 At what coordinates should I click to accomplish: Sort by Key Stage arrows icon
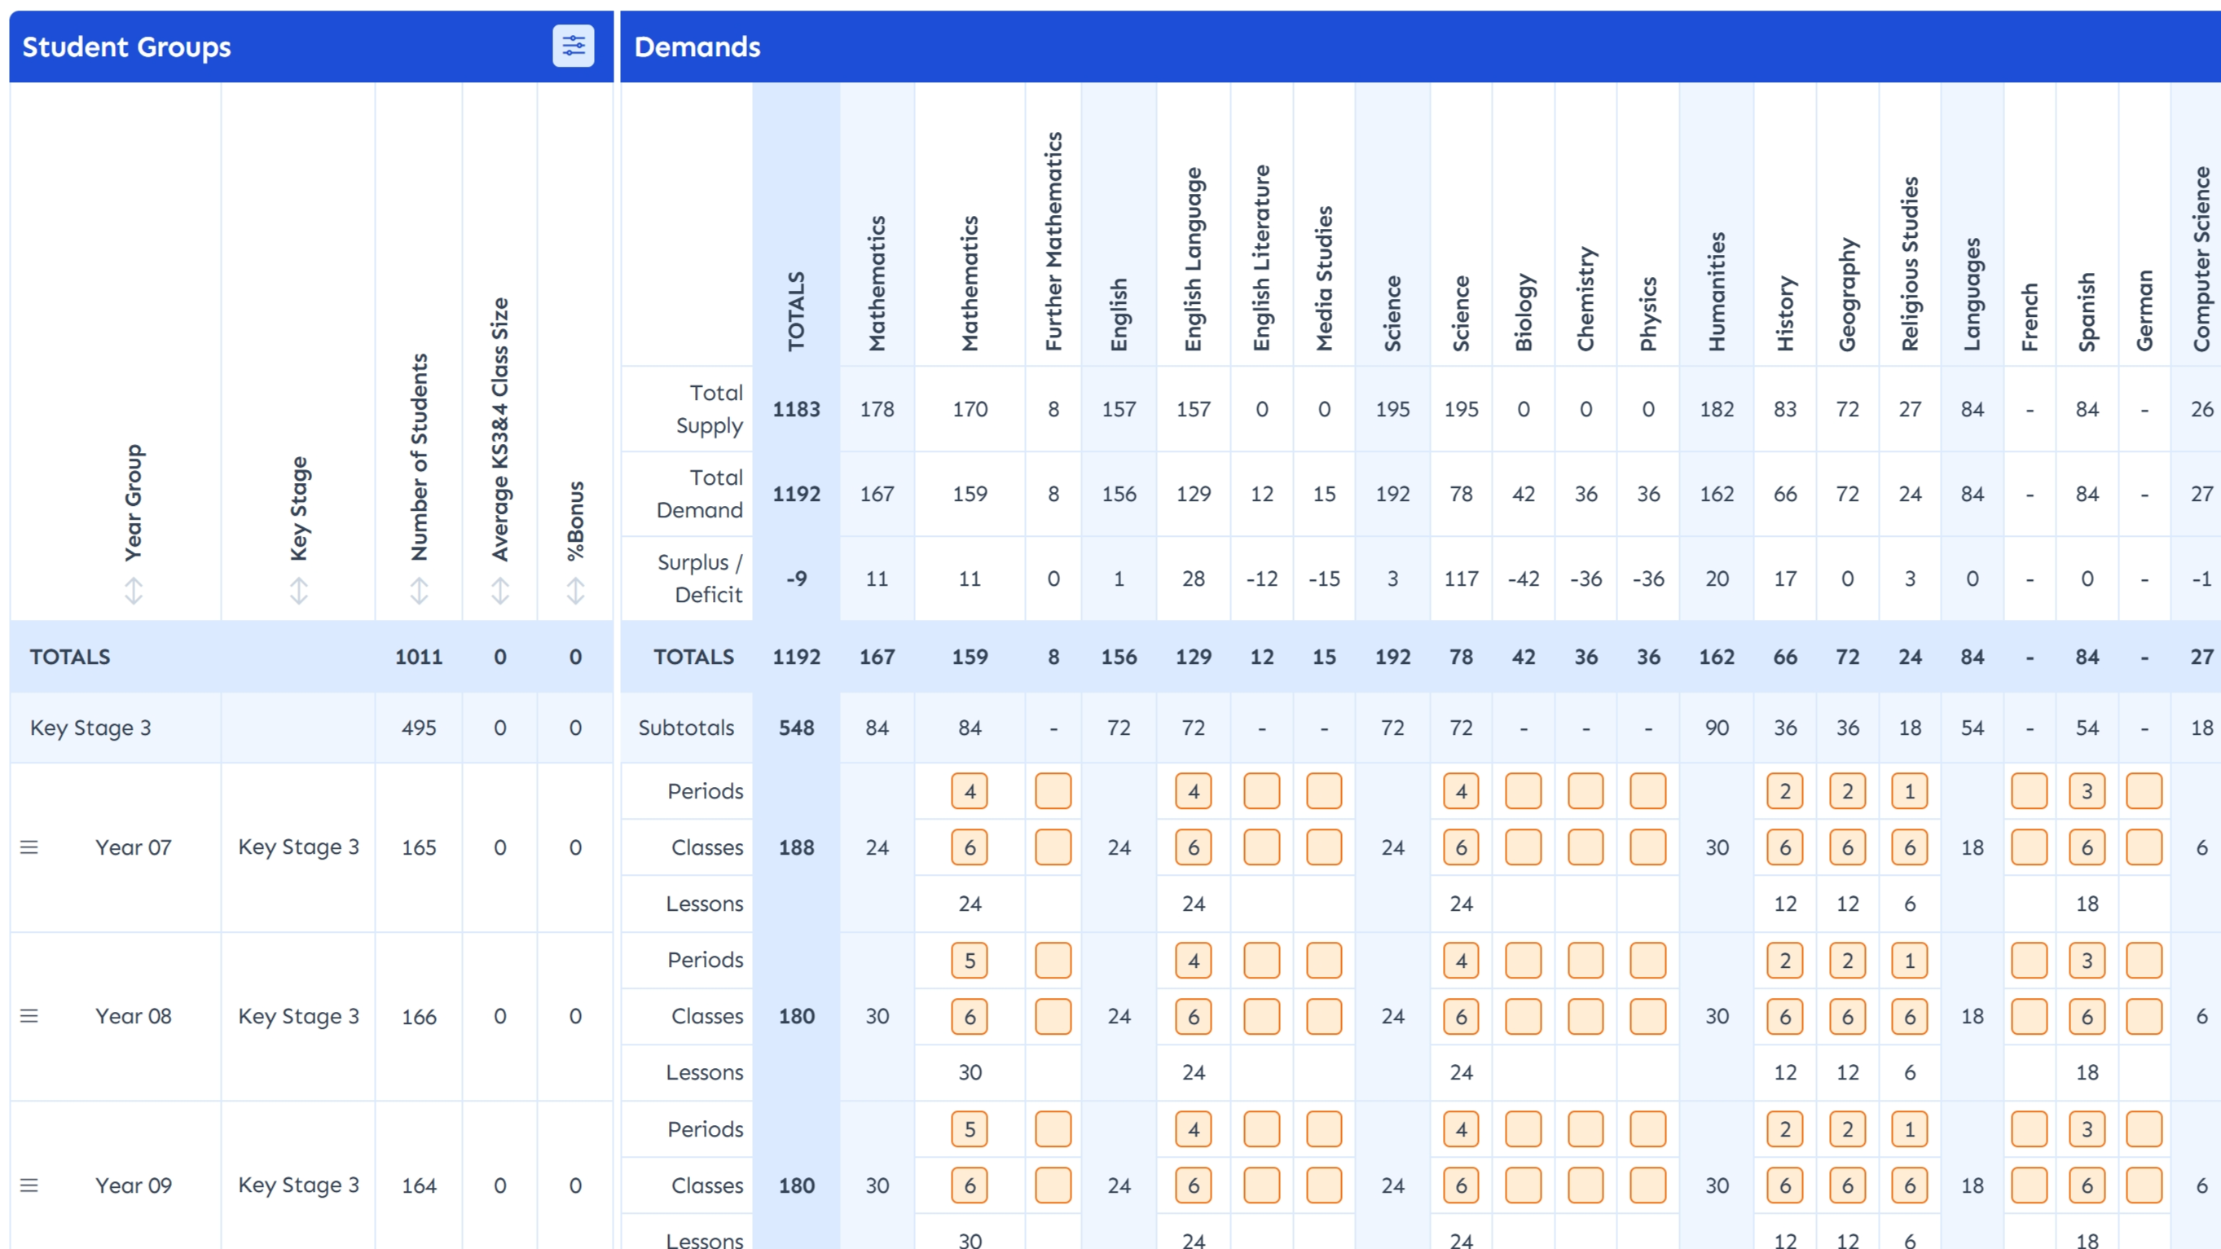298,591
